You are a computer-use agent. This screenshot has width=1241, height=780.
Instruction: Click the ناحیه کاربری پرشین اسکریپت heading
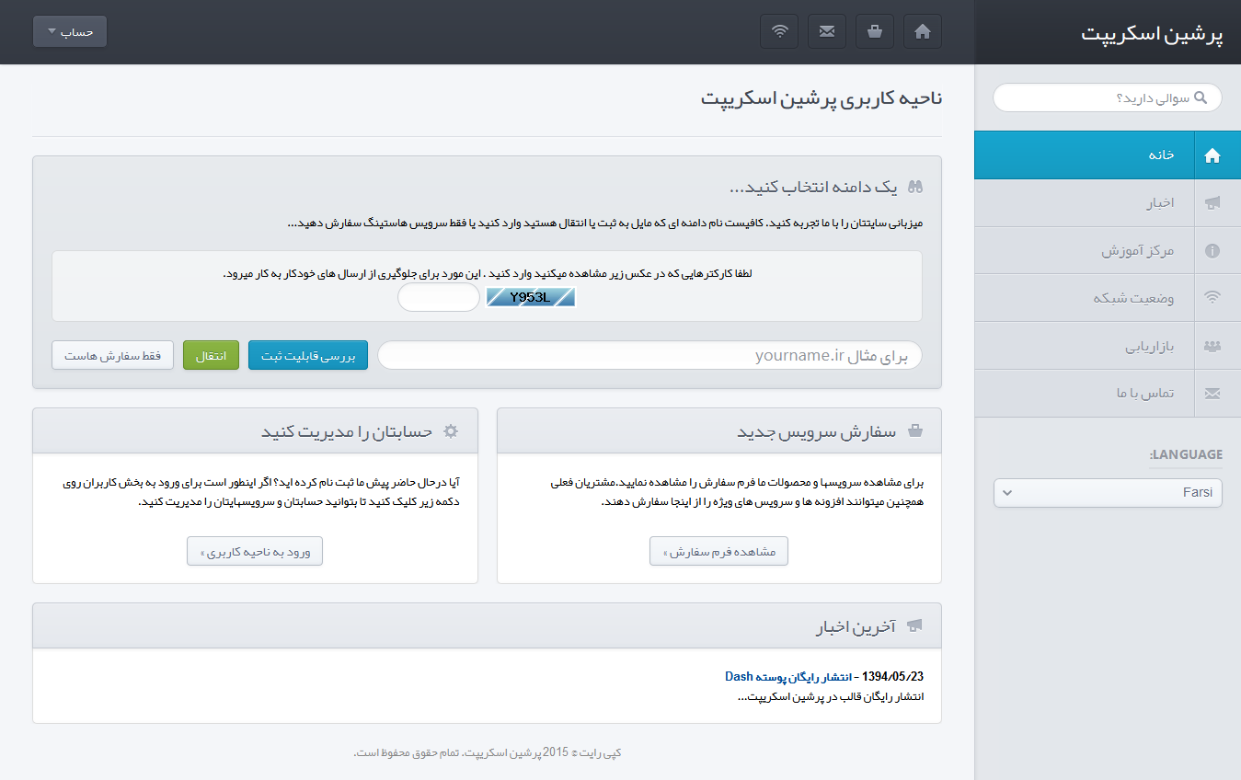point(821,98)
